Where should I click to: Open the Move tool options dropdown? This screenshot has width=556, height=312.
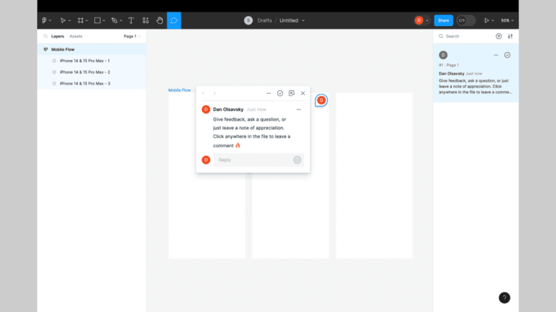69,20
